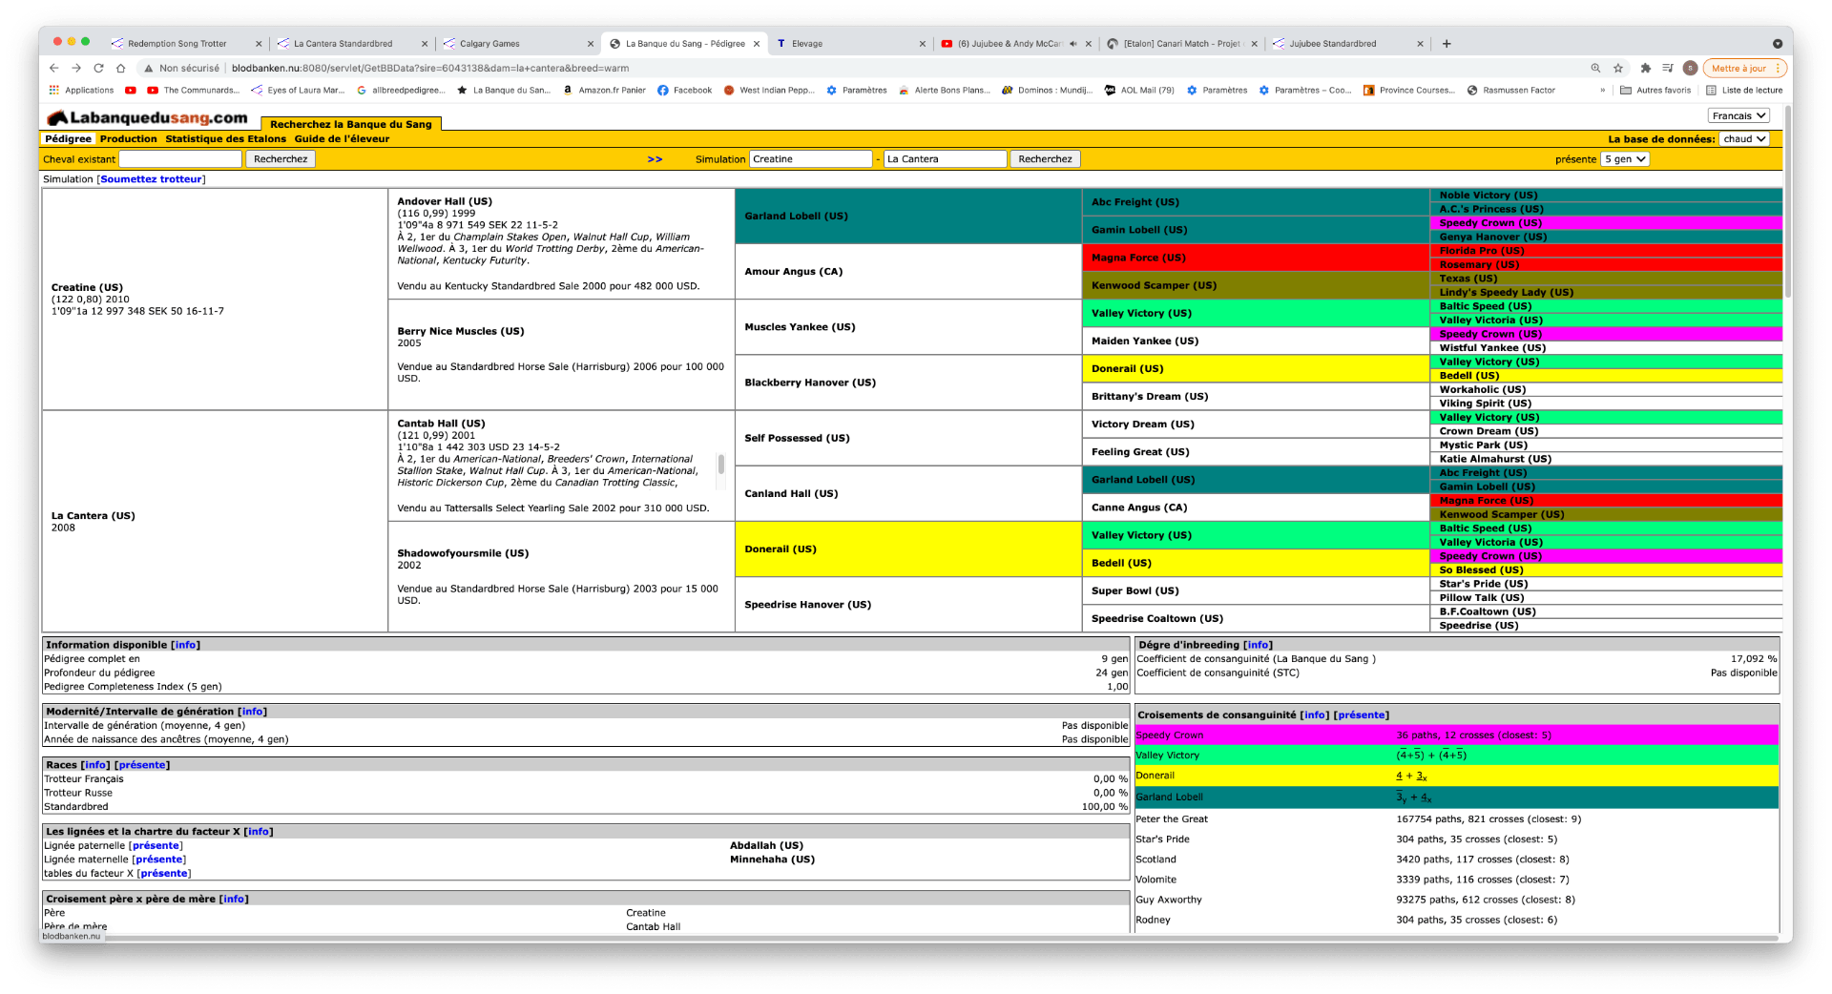Click the green Valley Victory inbreeding row

1456,756
